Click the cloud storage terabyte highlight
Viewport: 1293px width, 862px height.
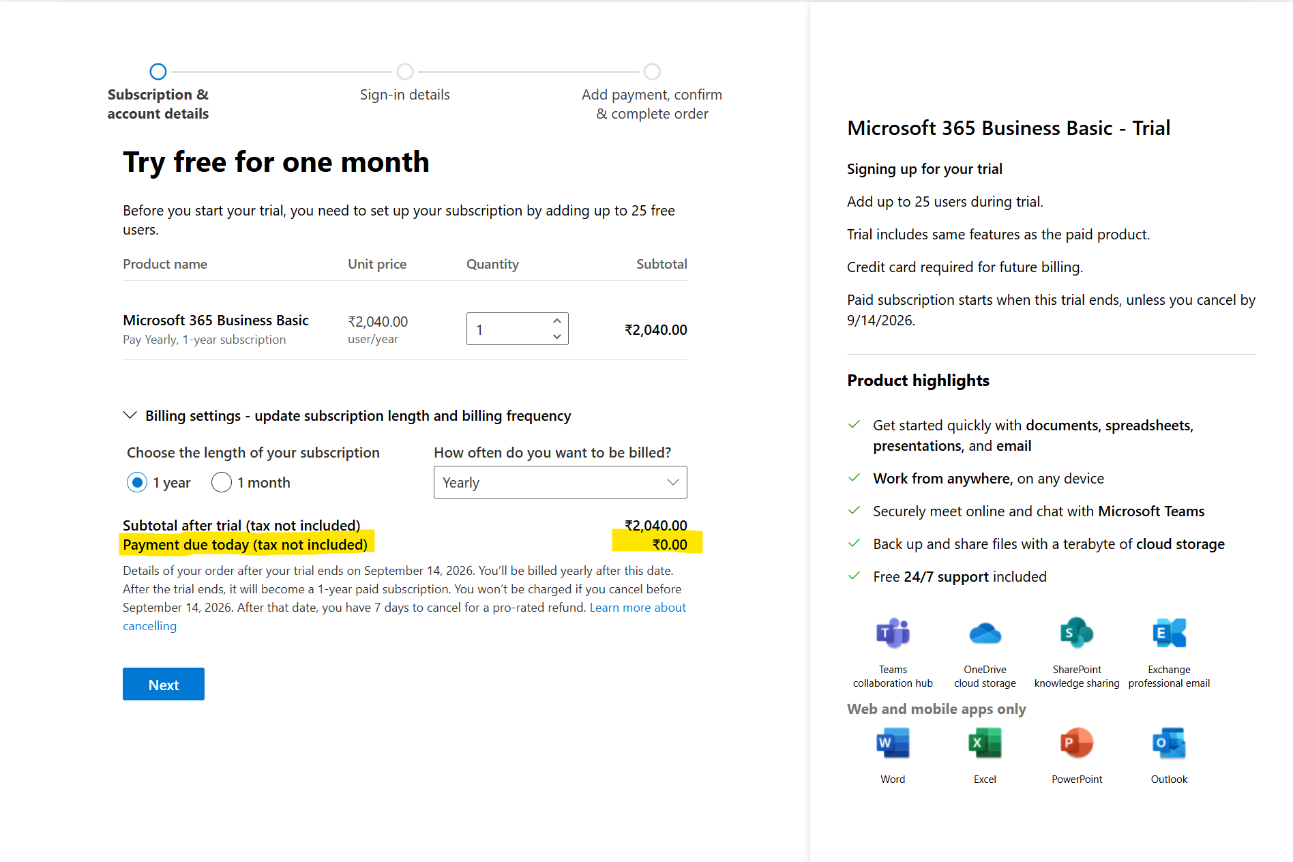coord(1049,544)
